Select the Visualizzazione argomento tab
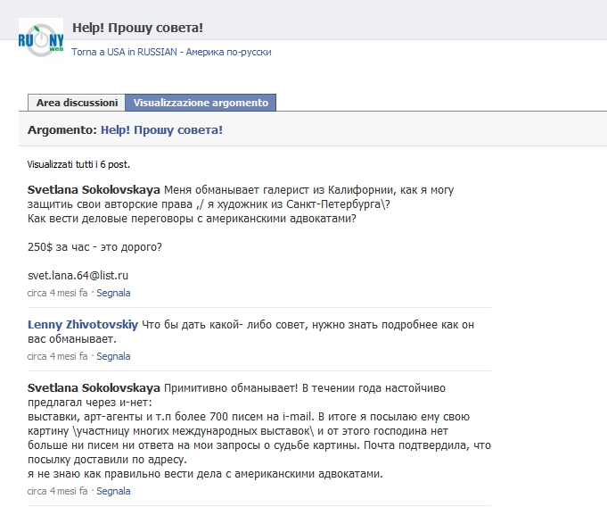Viewport: 607px width, 507px height. point(201,103)
